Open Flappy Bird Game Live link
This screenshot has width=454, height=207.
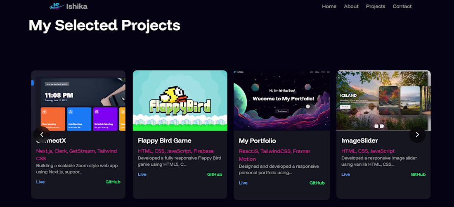click(142, 174)
